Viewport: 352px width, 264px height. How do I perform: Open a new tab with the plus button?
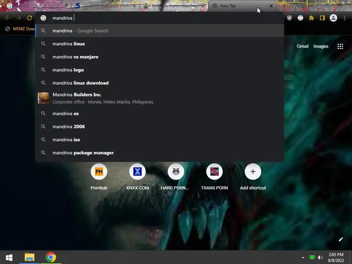[284, 6]
